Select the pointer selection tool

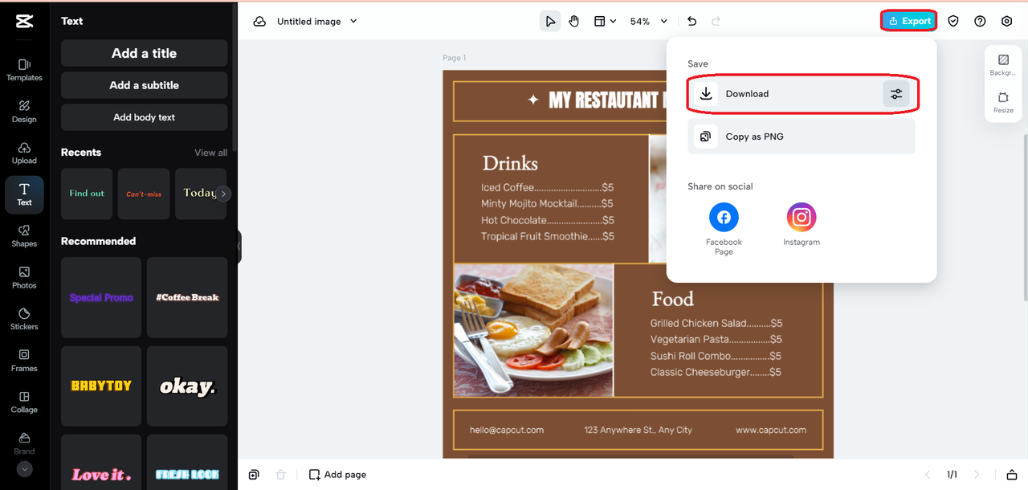click(549, 22)
